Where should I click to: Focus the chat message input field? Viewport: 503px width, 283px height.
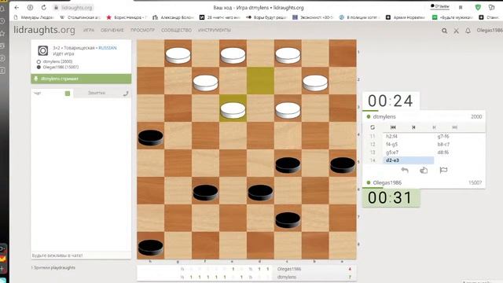click(x=81, y=255)
